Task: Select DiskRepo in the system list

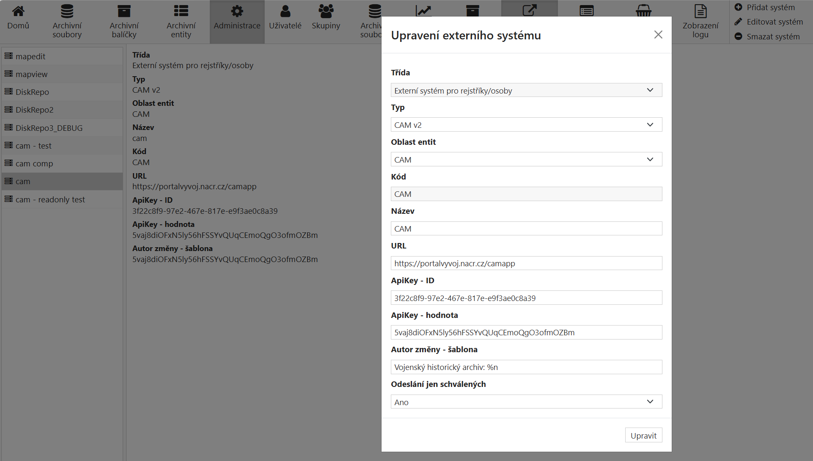Action: (x=62, y=92)
